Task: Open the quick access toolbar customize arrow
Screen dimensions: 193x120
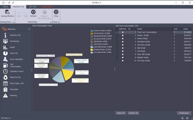Action: (17, 3)
